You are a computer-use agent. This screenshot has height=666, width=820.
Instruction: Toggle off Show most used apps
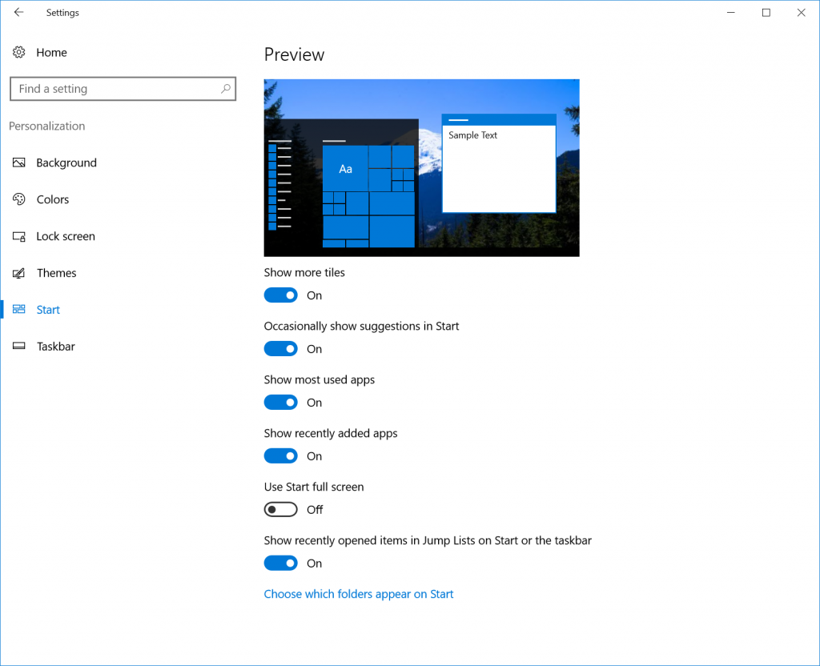[280, 402]
